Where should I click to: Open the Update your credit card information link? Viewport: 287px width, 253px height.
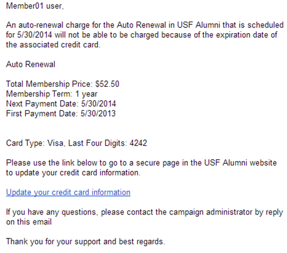[x=68, y=192]
